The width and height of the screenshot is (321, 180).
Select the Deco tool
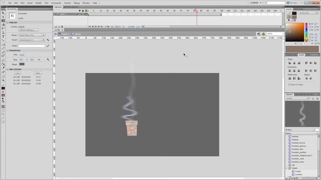(3, 56)
